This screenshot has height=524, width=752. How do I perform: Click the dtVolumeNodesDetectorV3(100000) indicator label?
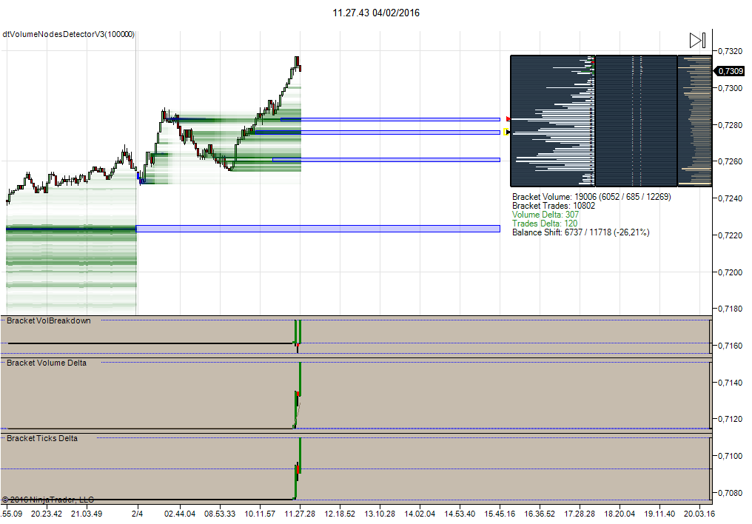69,35
